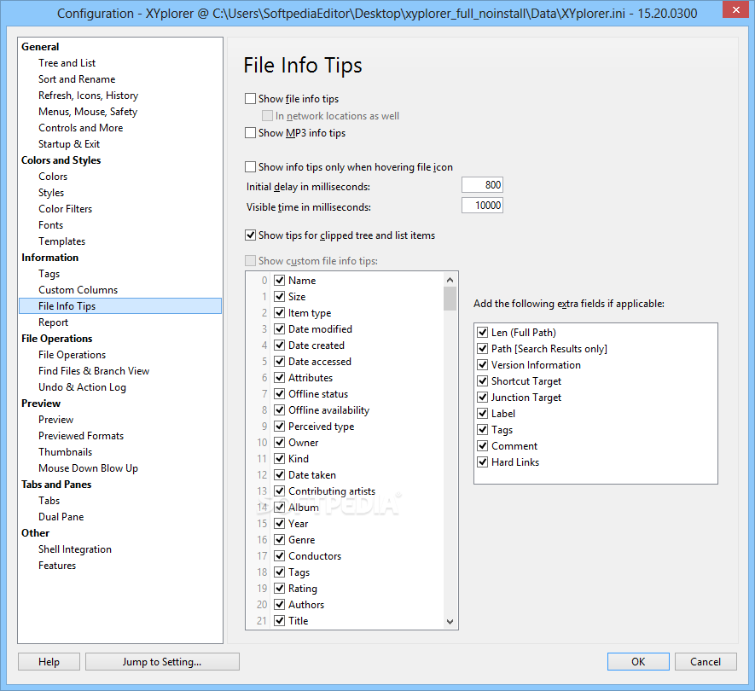Confirm configuration with OK button
The image size is (755, 691).
tap(638, 662)
